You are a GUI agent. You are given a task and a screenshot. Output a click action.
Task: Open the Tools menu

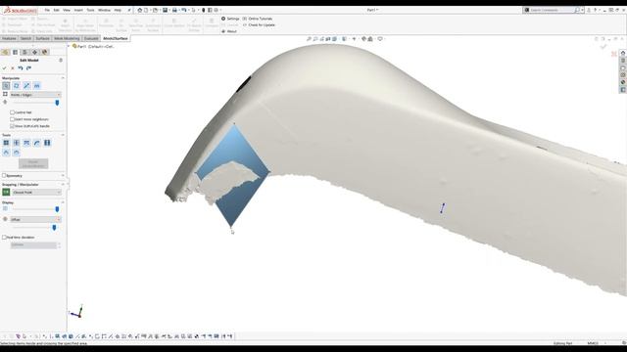click(91, 10)
